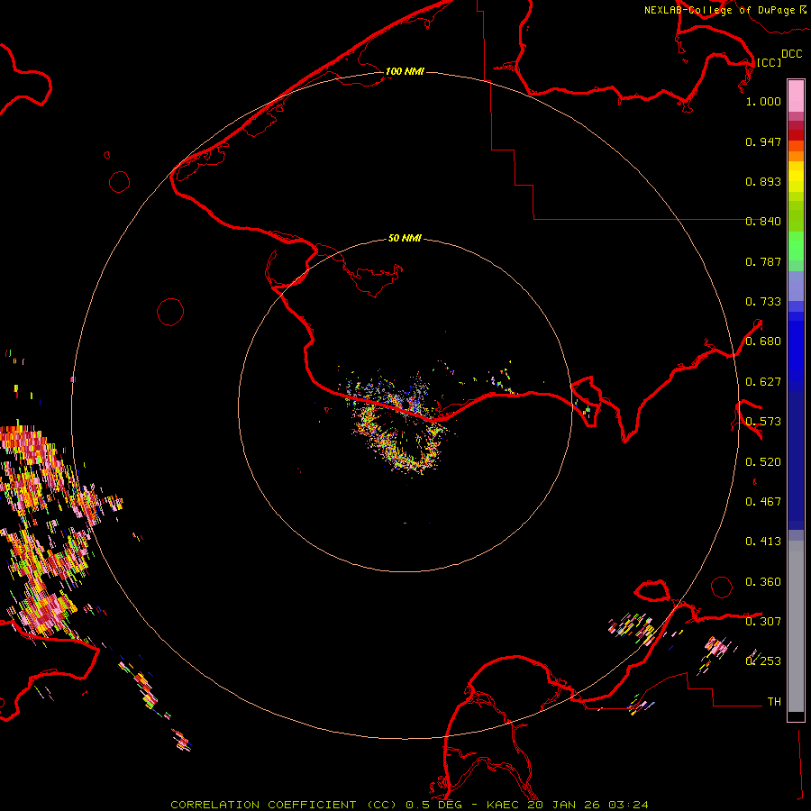Choose the pink swatch atop the color bar
The image size is (811, 811).
click(796, 95)
